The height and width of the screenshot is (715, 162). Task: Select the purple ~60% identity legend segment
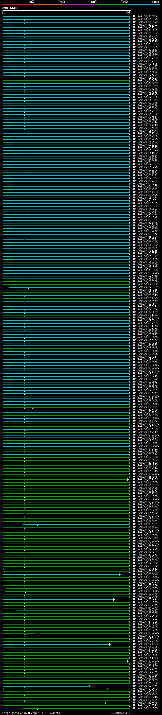click(x=81, y=5)
